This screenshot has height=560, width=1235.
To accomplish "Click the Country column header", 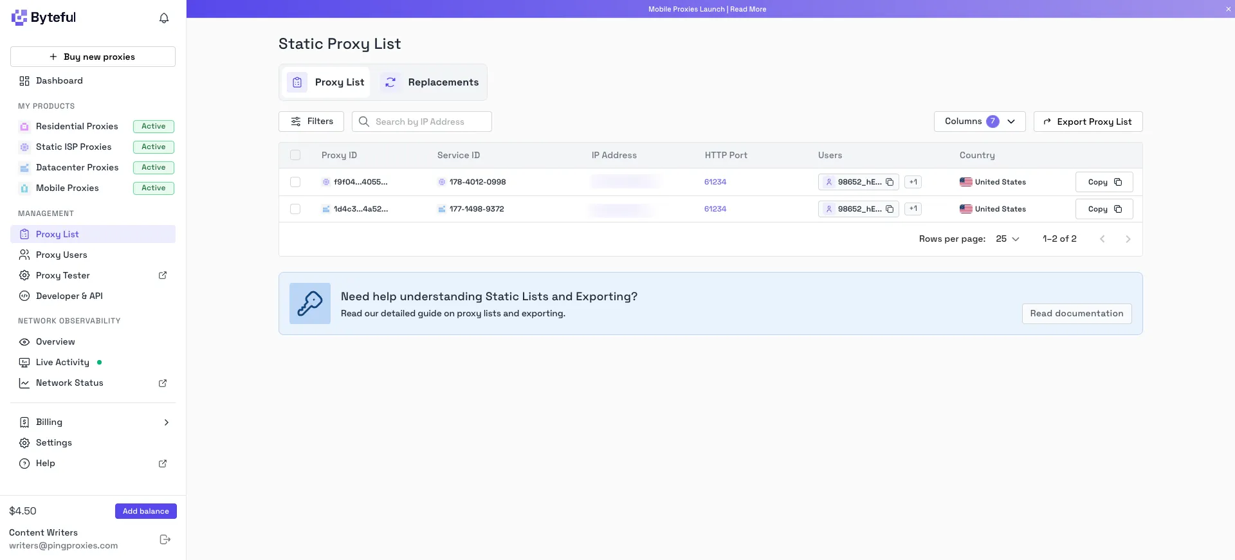I will click(977, 156).
